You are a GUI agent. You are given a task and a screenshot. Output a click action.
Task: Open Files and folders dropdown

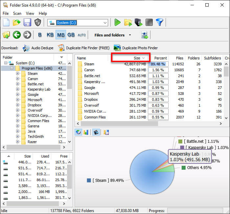point(113,35)
